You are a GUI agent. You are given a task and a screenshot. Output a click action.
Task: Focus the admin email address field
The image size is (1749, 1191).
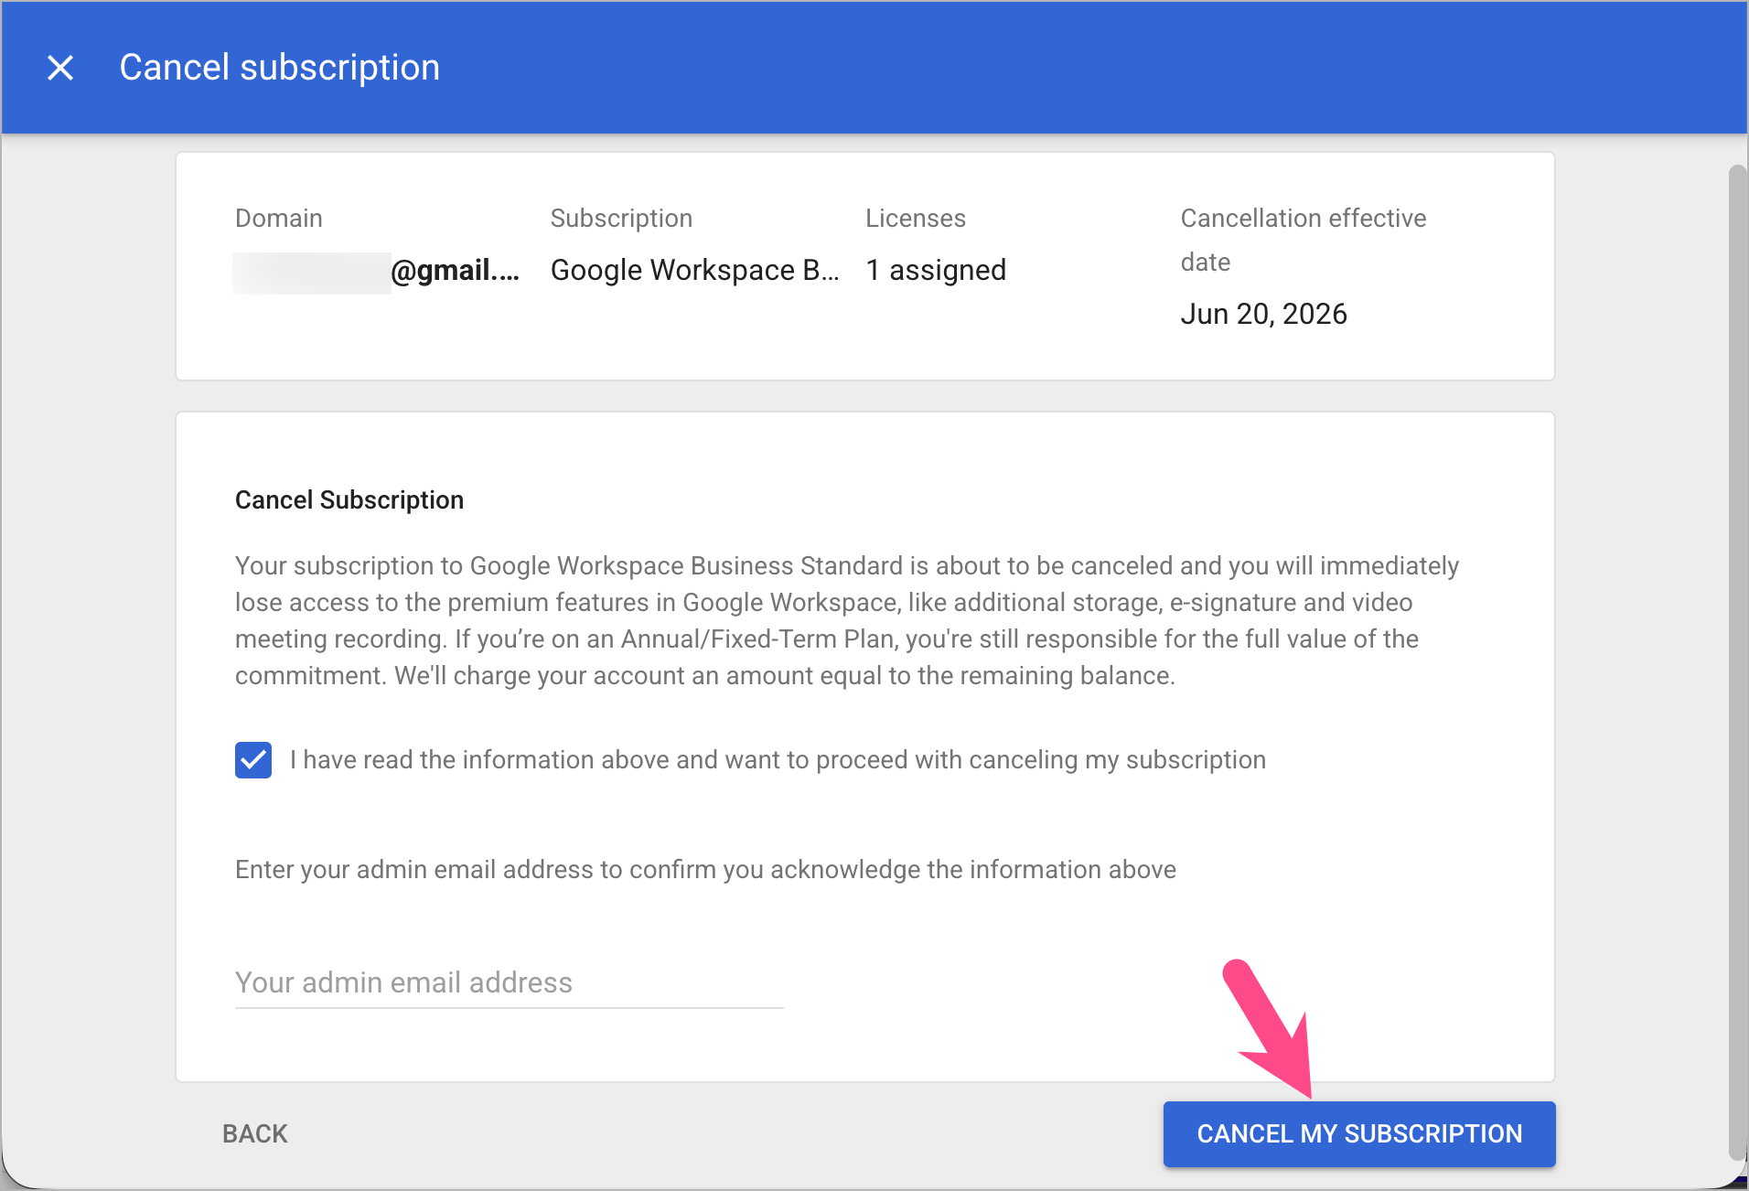[510, 982]
